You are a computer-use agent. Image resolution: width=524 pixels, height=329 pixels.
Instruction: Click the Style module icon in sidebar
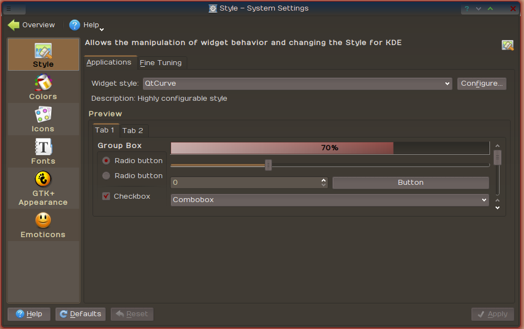click(43, 51)
